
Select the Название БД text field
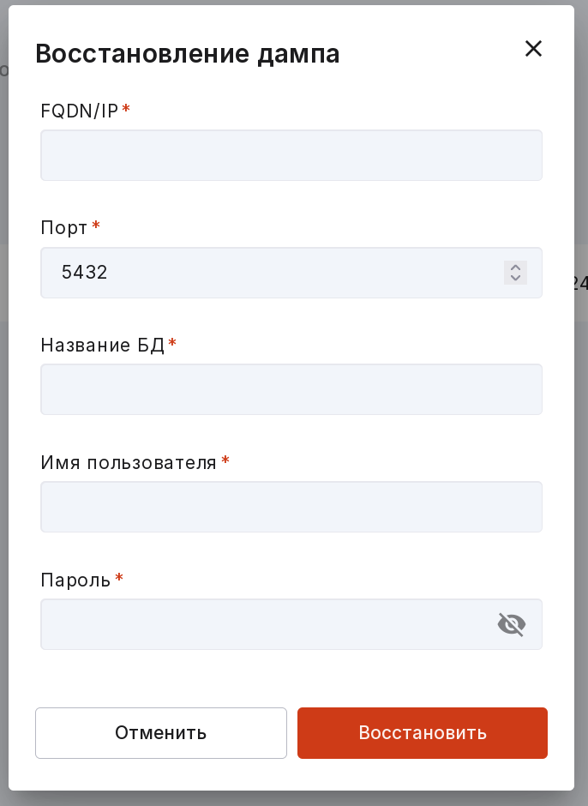(x=291, y=389)
